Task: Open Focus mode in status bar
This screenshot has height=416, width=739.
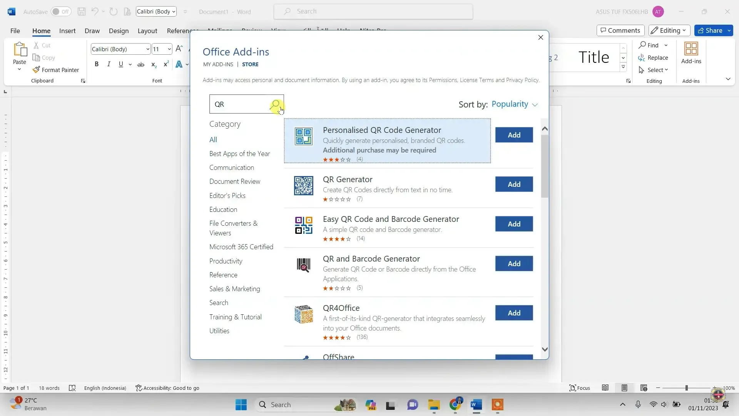Action: 580,388
